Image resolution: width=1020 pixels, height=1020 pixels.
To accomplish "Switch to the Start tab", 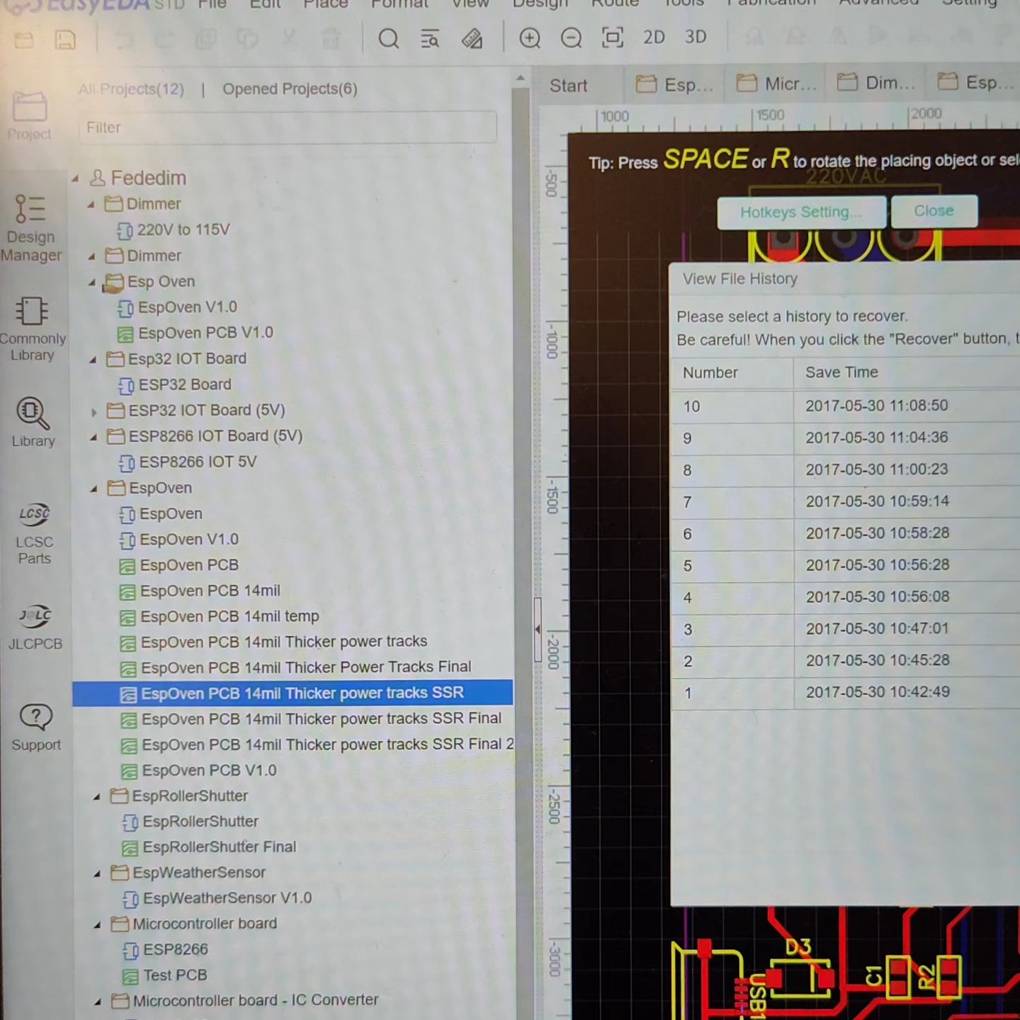I will (x=569, y=86).
